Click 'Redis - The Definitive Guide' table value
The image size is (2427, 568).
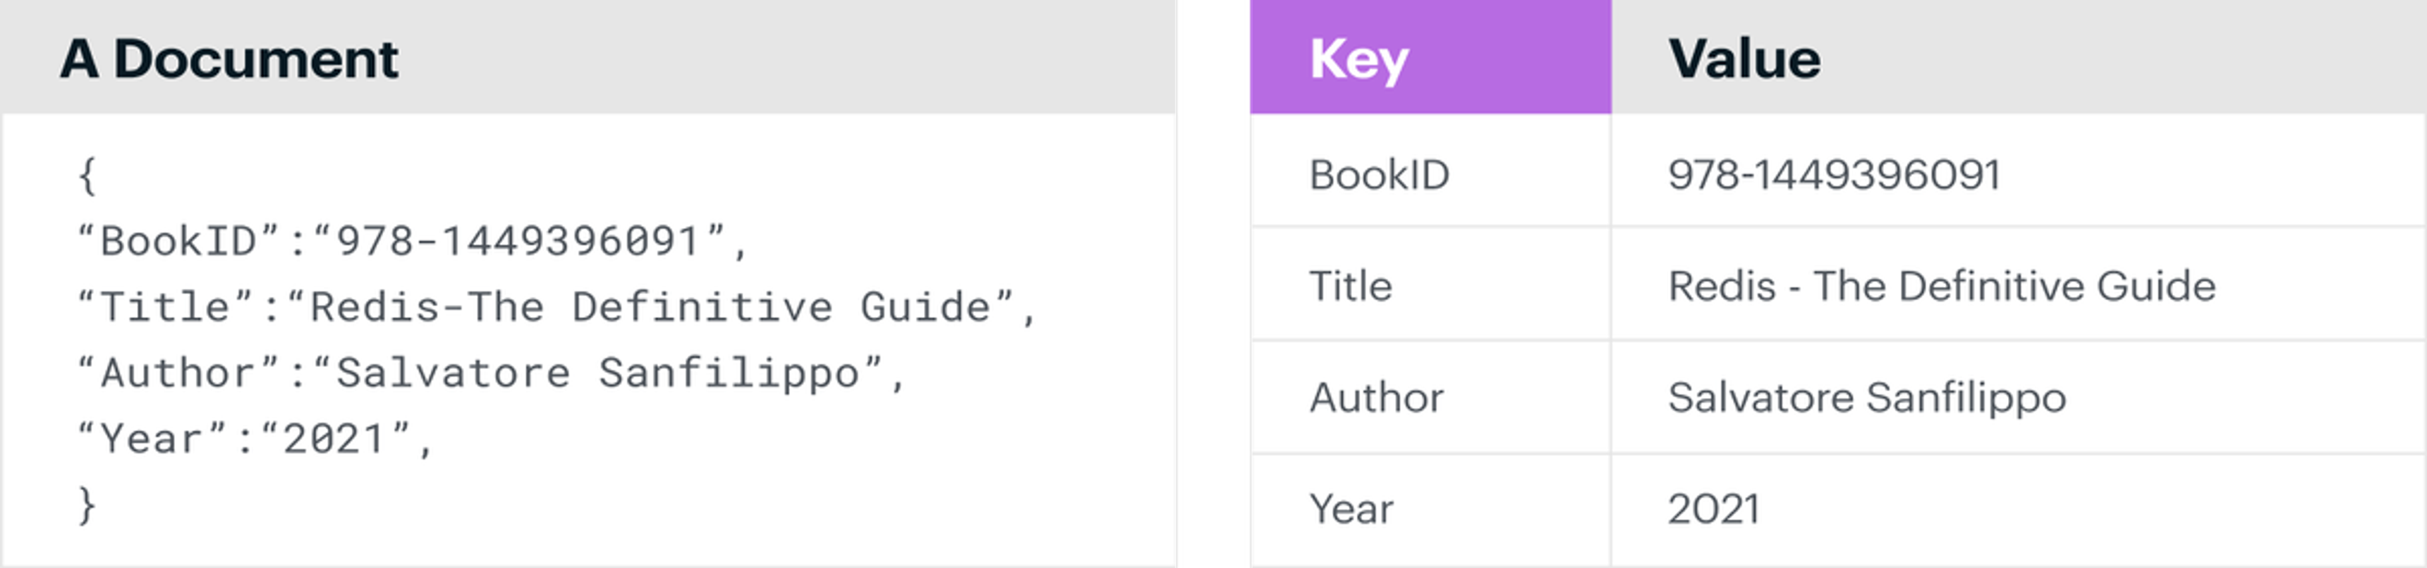pos(1942,286)
